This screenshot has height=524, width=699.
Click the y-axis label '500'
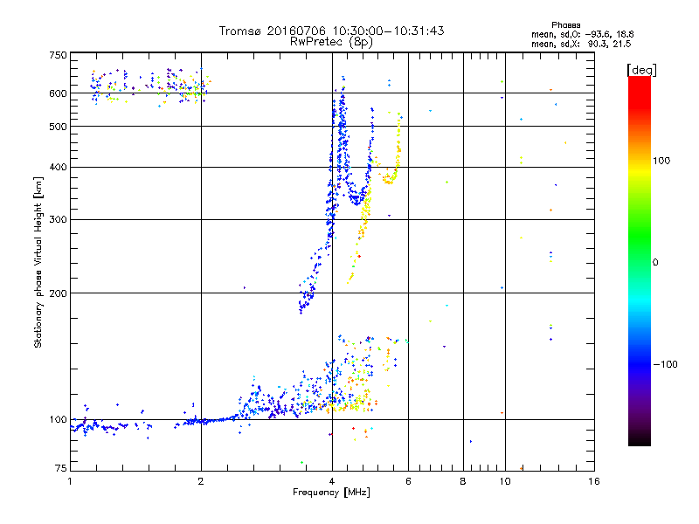click(x=58, y=127)
